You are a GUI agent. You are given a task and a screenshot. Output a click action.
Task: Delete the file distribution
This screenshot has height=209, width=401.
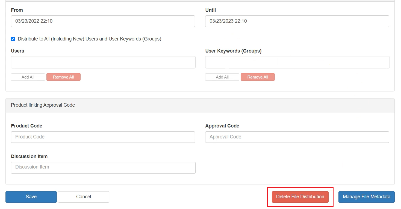point(300,197)
